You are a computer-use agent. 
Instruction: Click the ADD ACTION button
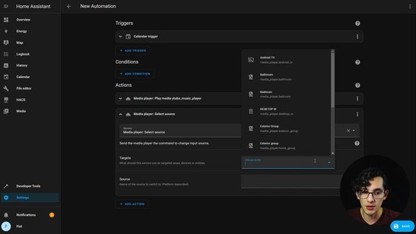(132, 204)
